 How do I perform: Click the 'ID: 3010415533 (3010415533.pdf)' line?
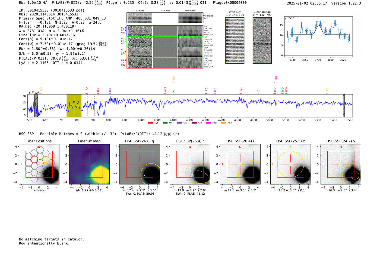click(52, 10)
